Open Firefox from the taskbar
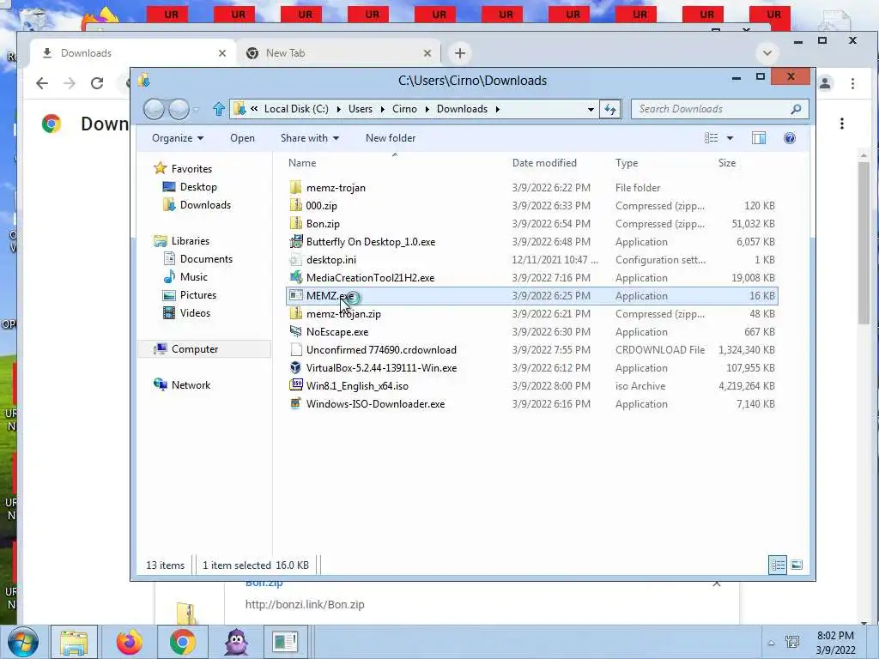 [129, 642]
